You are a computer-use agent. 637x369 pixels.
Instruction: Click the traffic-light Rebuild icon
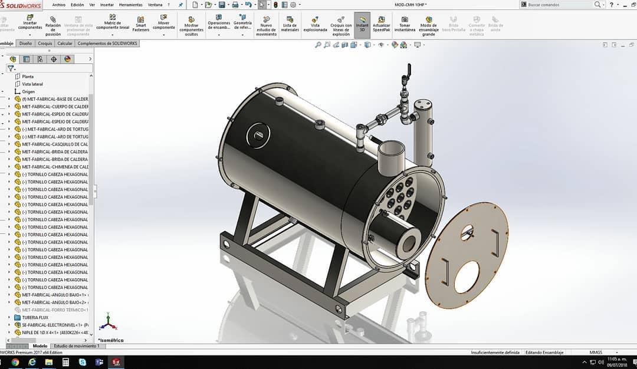click(x=275, y=5)
